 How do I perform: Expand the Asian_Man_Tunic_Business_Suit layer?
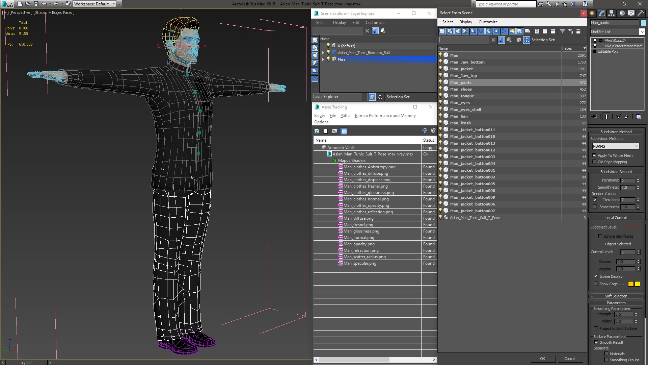[323, 53]
